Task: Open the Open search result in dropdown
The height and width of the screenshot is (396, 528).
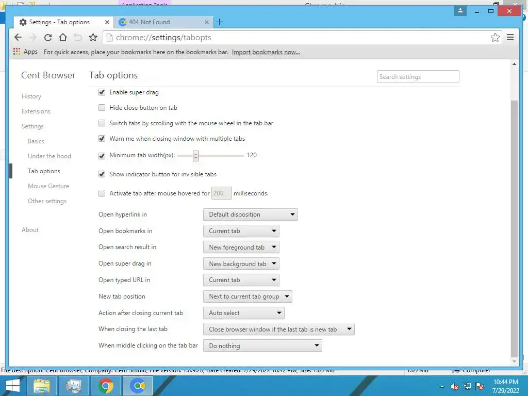Action: 241,247
